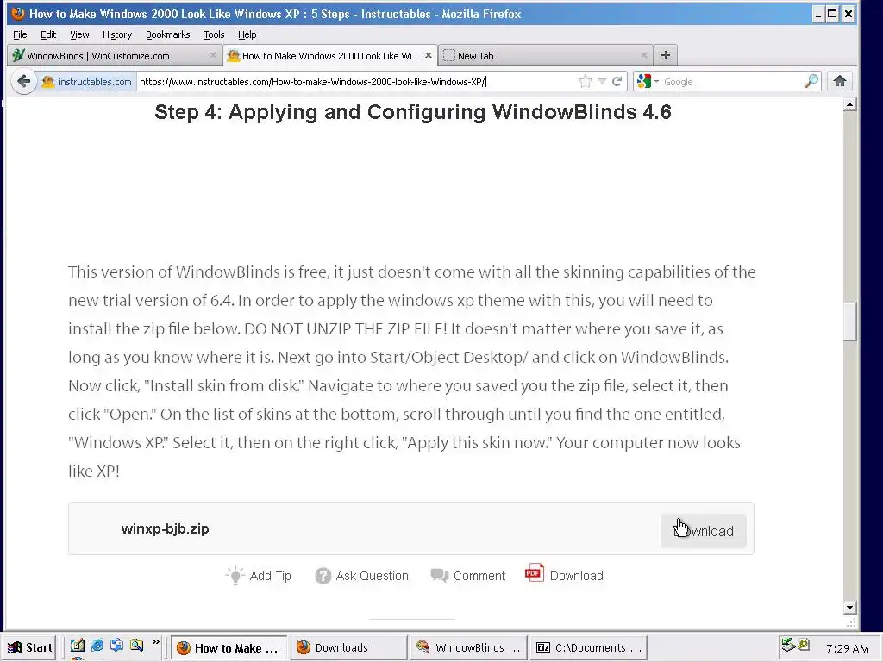This screenshot has width=883, height=662.
Task: Maximize the Firefox window
Action: click(832, 14)
